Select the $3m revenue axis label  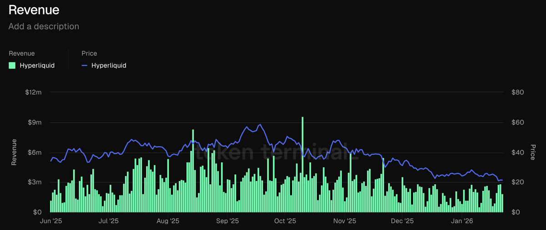[35, 182]
